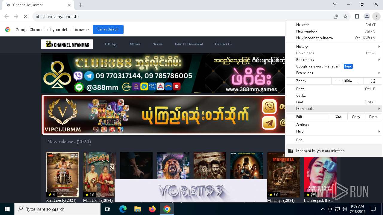Share this page icon in address bar
This screenshot has width=383, height=215.
[336, 16]
